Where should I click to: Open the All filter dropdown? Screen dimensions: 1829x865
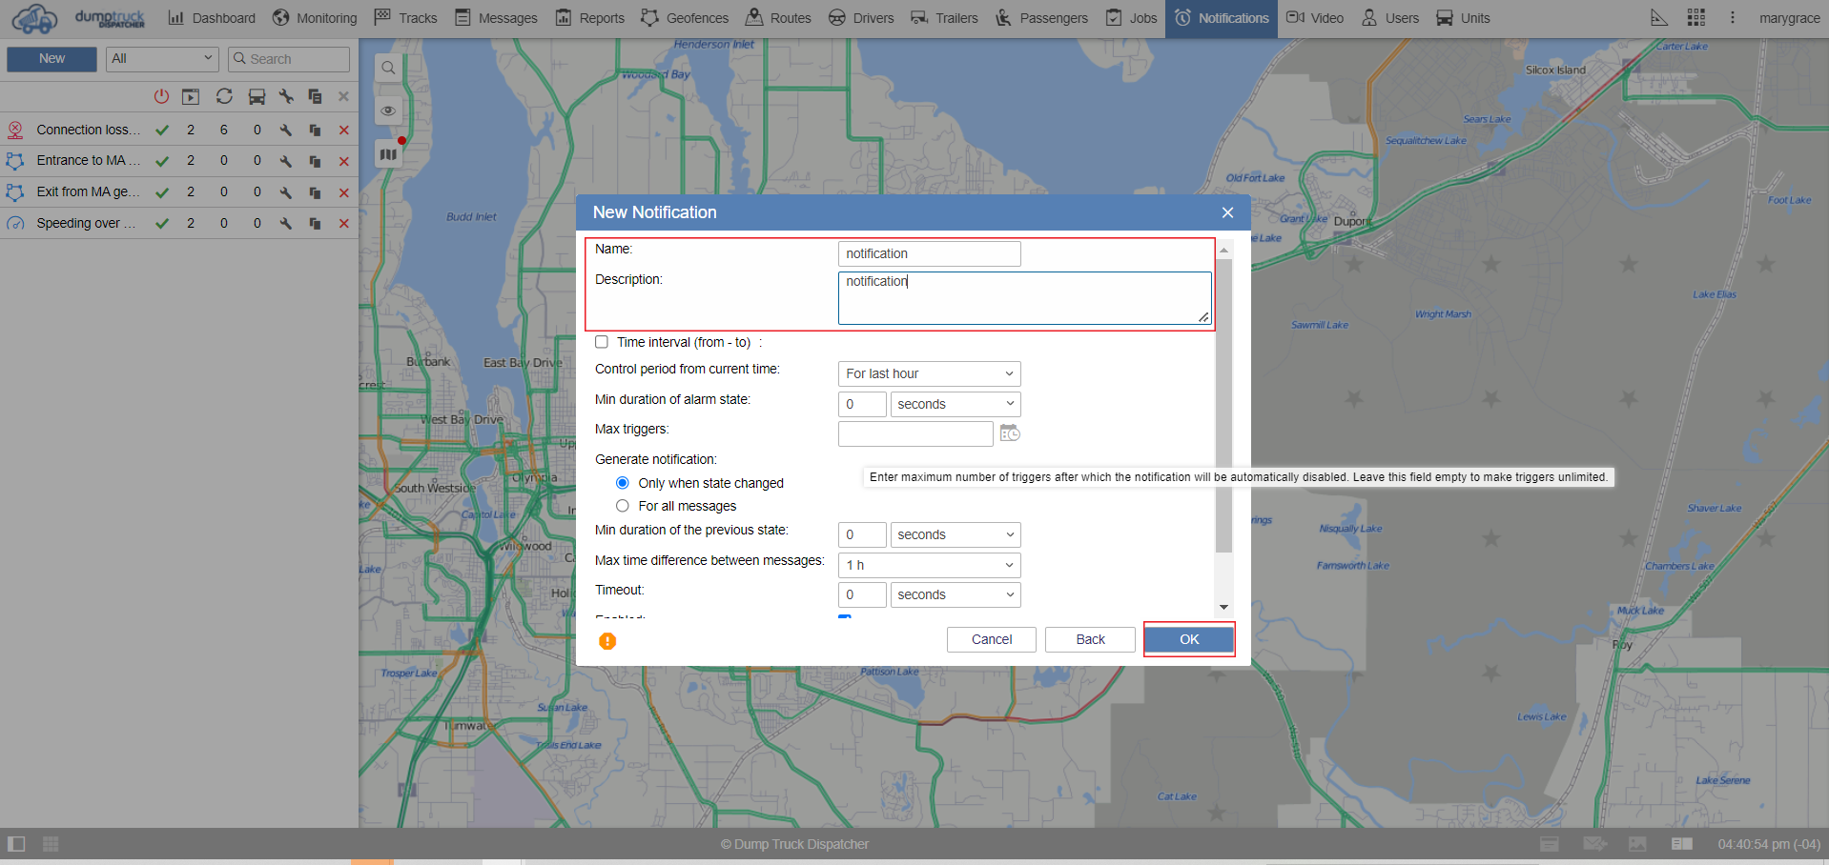(162, 59)
